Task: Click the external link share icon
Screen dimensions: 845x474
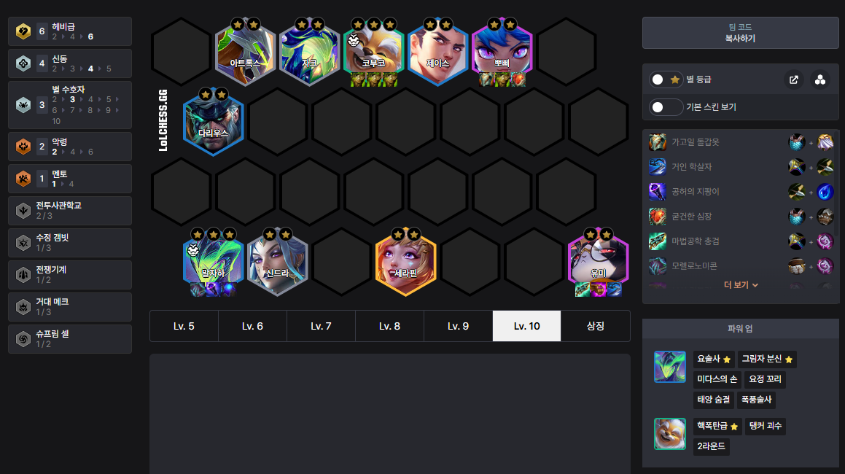Action: tap(793, 79)
